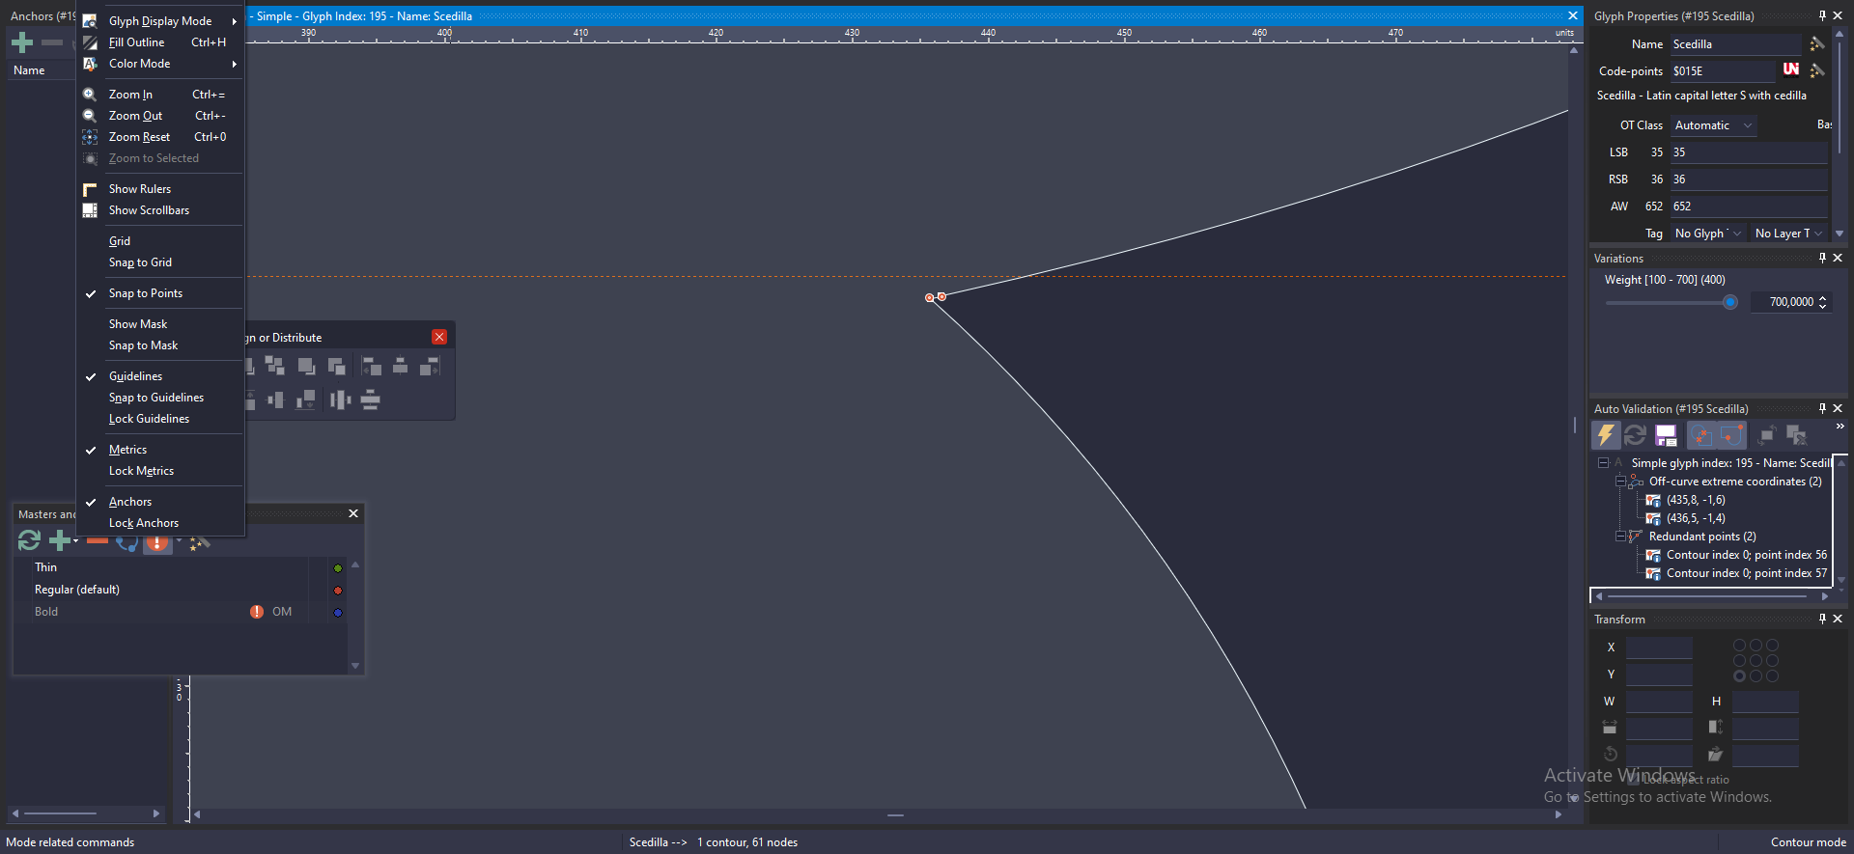The width and height of the screenshot is (1854, 854).
Task: Collapse the Redundant points tree node
Action: coord(1620,537)
